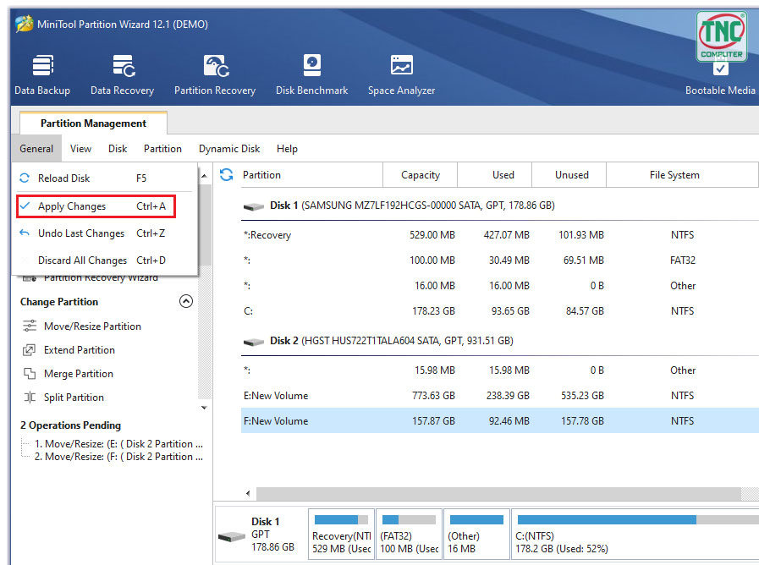Click the partition list horizontal scrollbar track
The height and width of the screenshot is (565, 759).
[498, 493]
